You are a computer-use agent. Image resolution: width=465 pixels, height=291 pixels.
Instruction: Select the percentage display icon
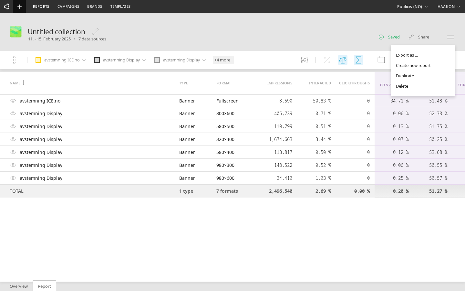pos(326,60)
